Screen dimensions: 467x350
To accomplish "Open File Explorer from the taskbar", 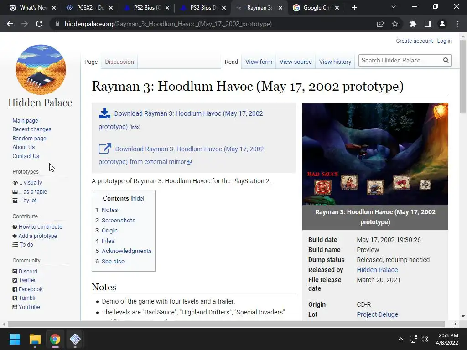I will click(x=35, y=339).
